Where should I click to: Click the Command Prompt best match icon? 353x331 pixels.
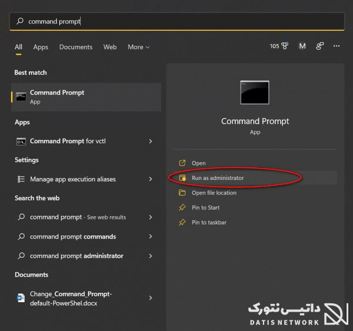tap(21, 97)
